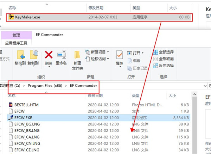Click Select none (全部取消)
This screenshot has width=211, height=154.
(164, 59)
